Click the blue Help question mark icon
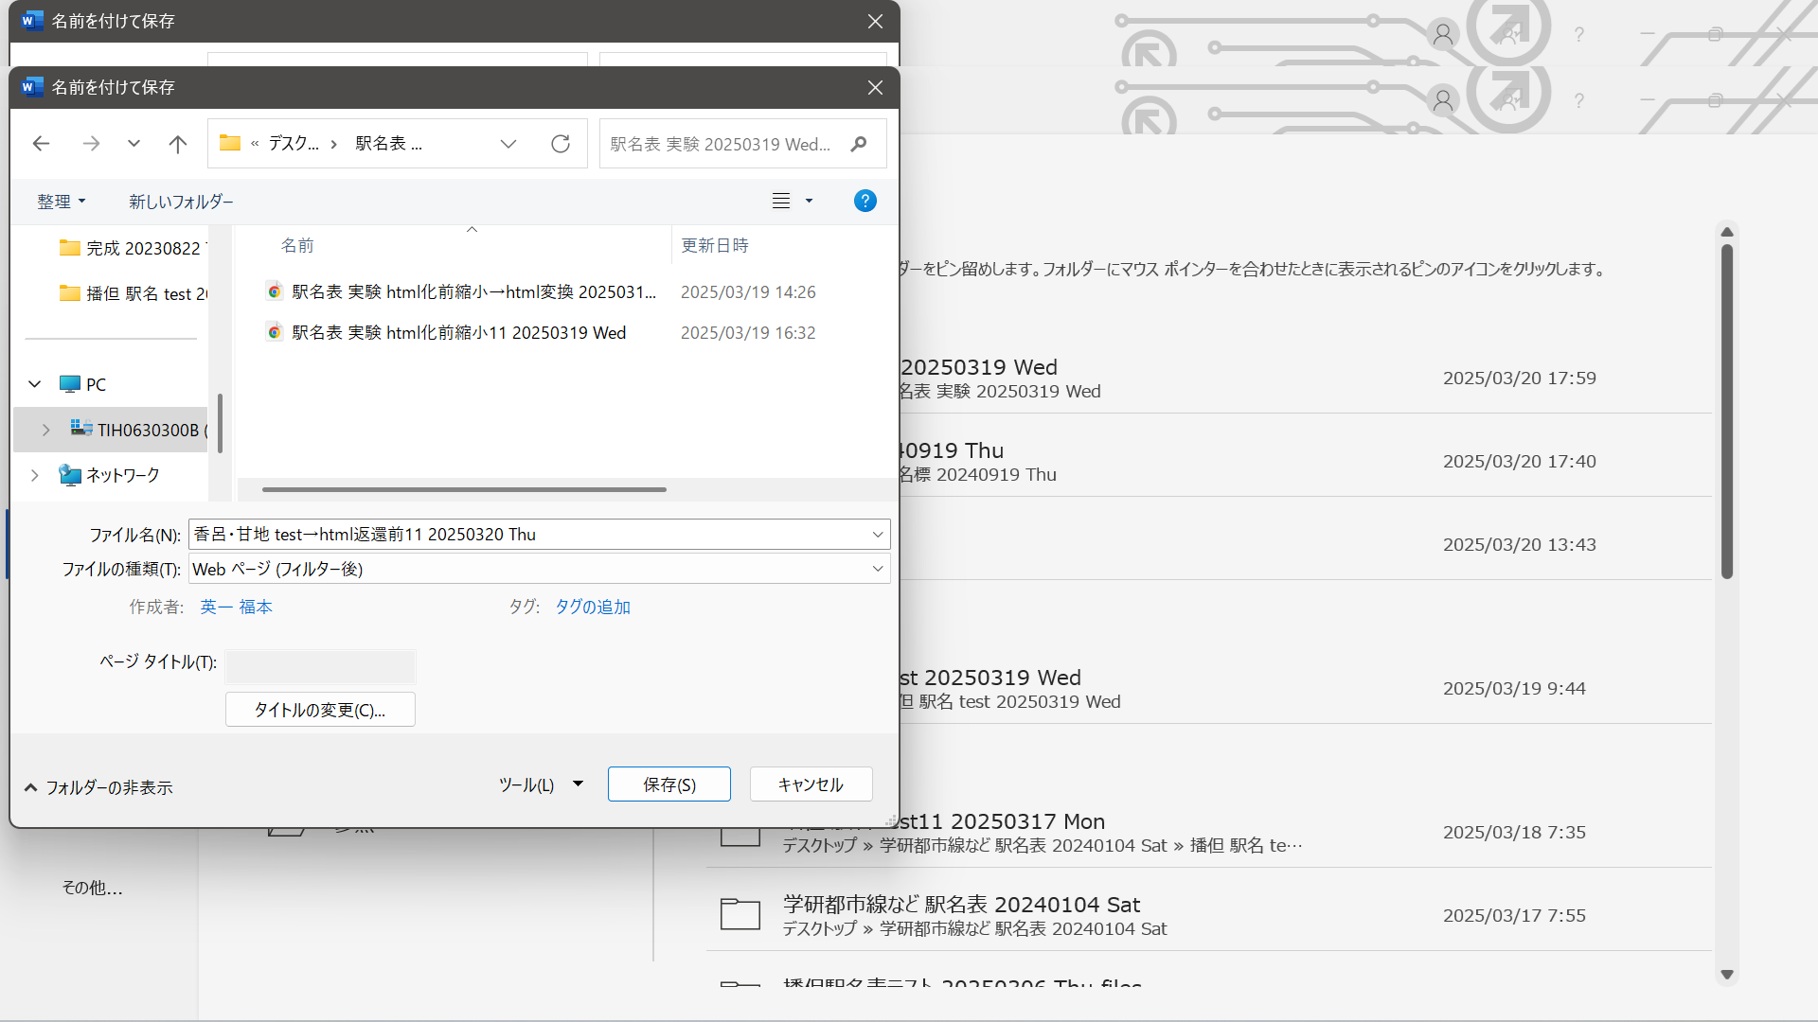 [x=864, y=201]
